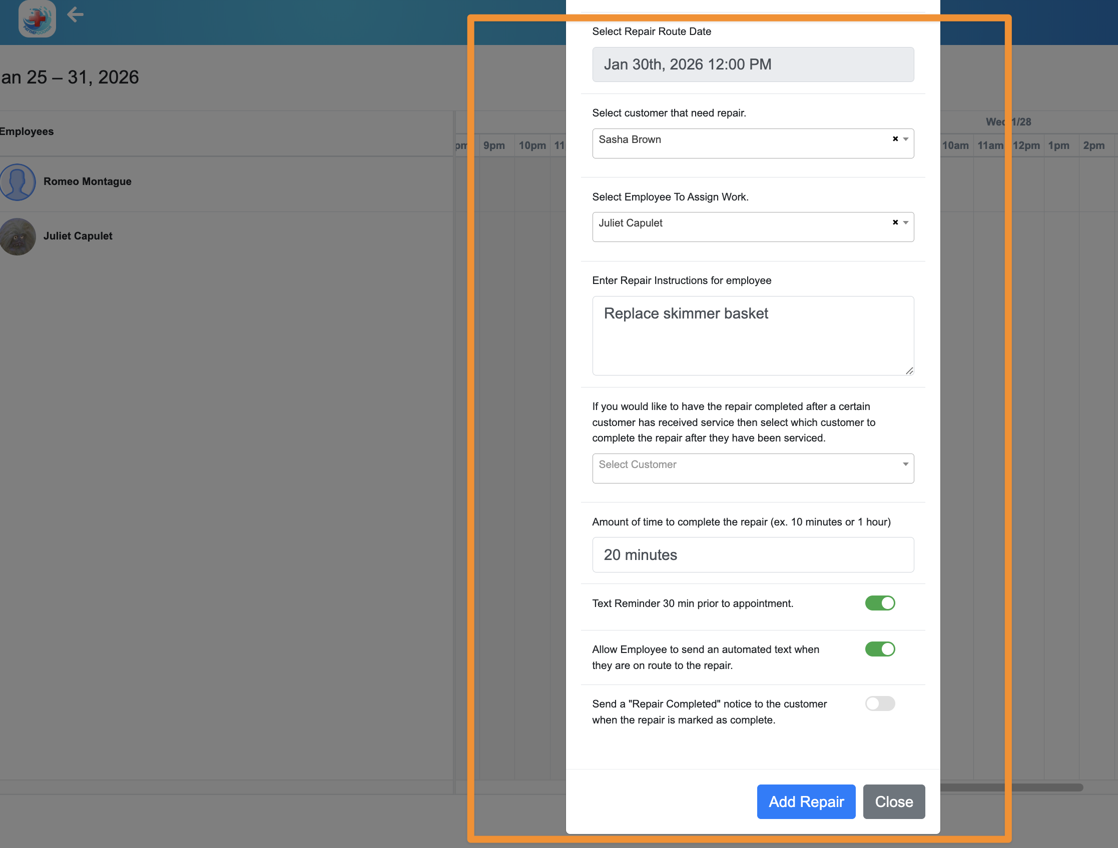Open the assign employee dropdown arrow
Image resolution: width=1118 pixels, height=848 pixels.
coord(906,222)
